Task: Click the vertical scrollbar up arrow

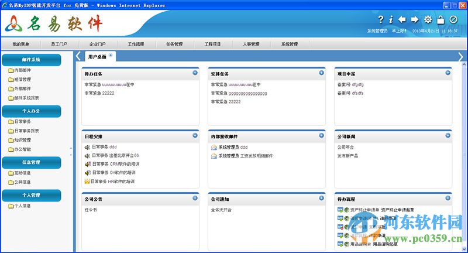Action: [464, 64]
